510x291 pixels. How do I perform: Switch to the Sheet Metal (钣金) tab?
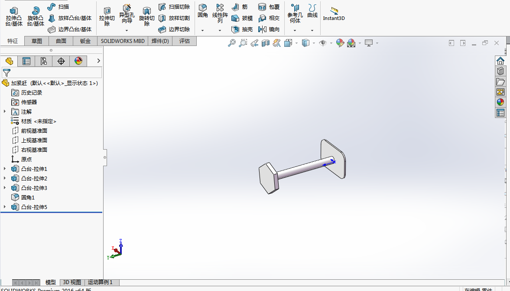point(85,41)
